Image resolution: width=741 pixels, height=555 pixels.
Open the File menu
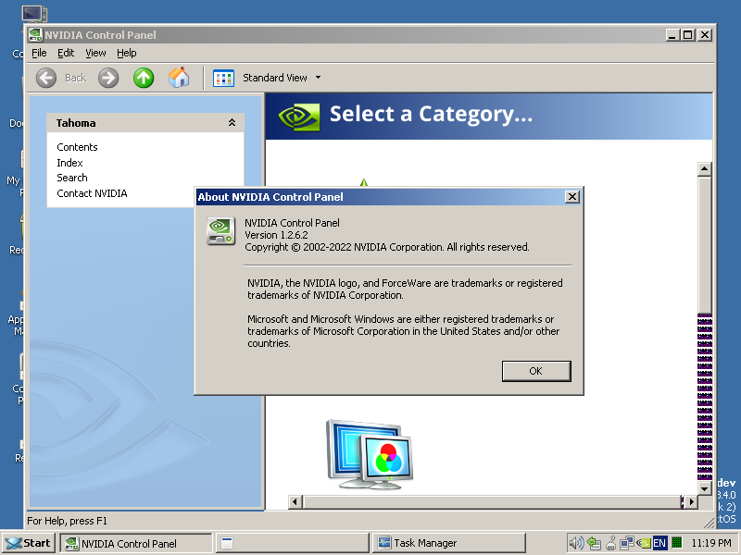pyautogui.click(x=39, y=53)
